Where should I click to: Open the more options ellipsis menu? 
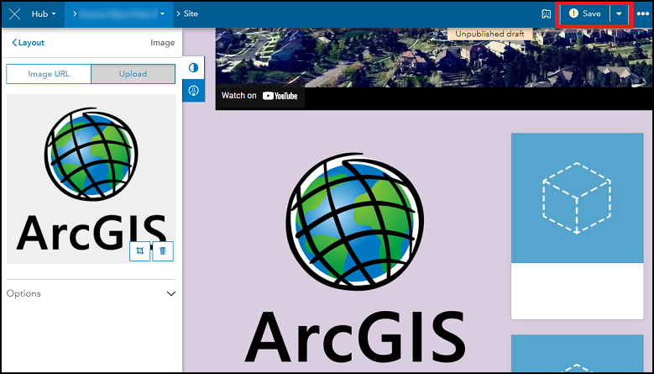643,13
